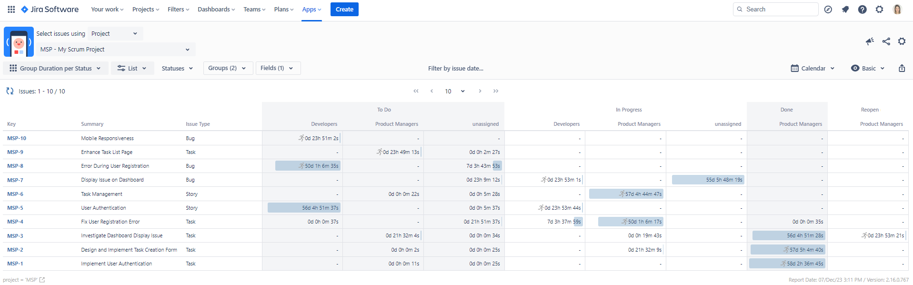
Task: Click the share report icon
Action: tap(886, 41)
